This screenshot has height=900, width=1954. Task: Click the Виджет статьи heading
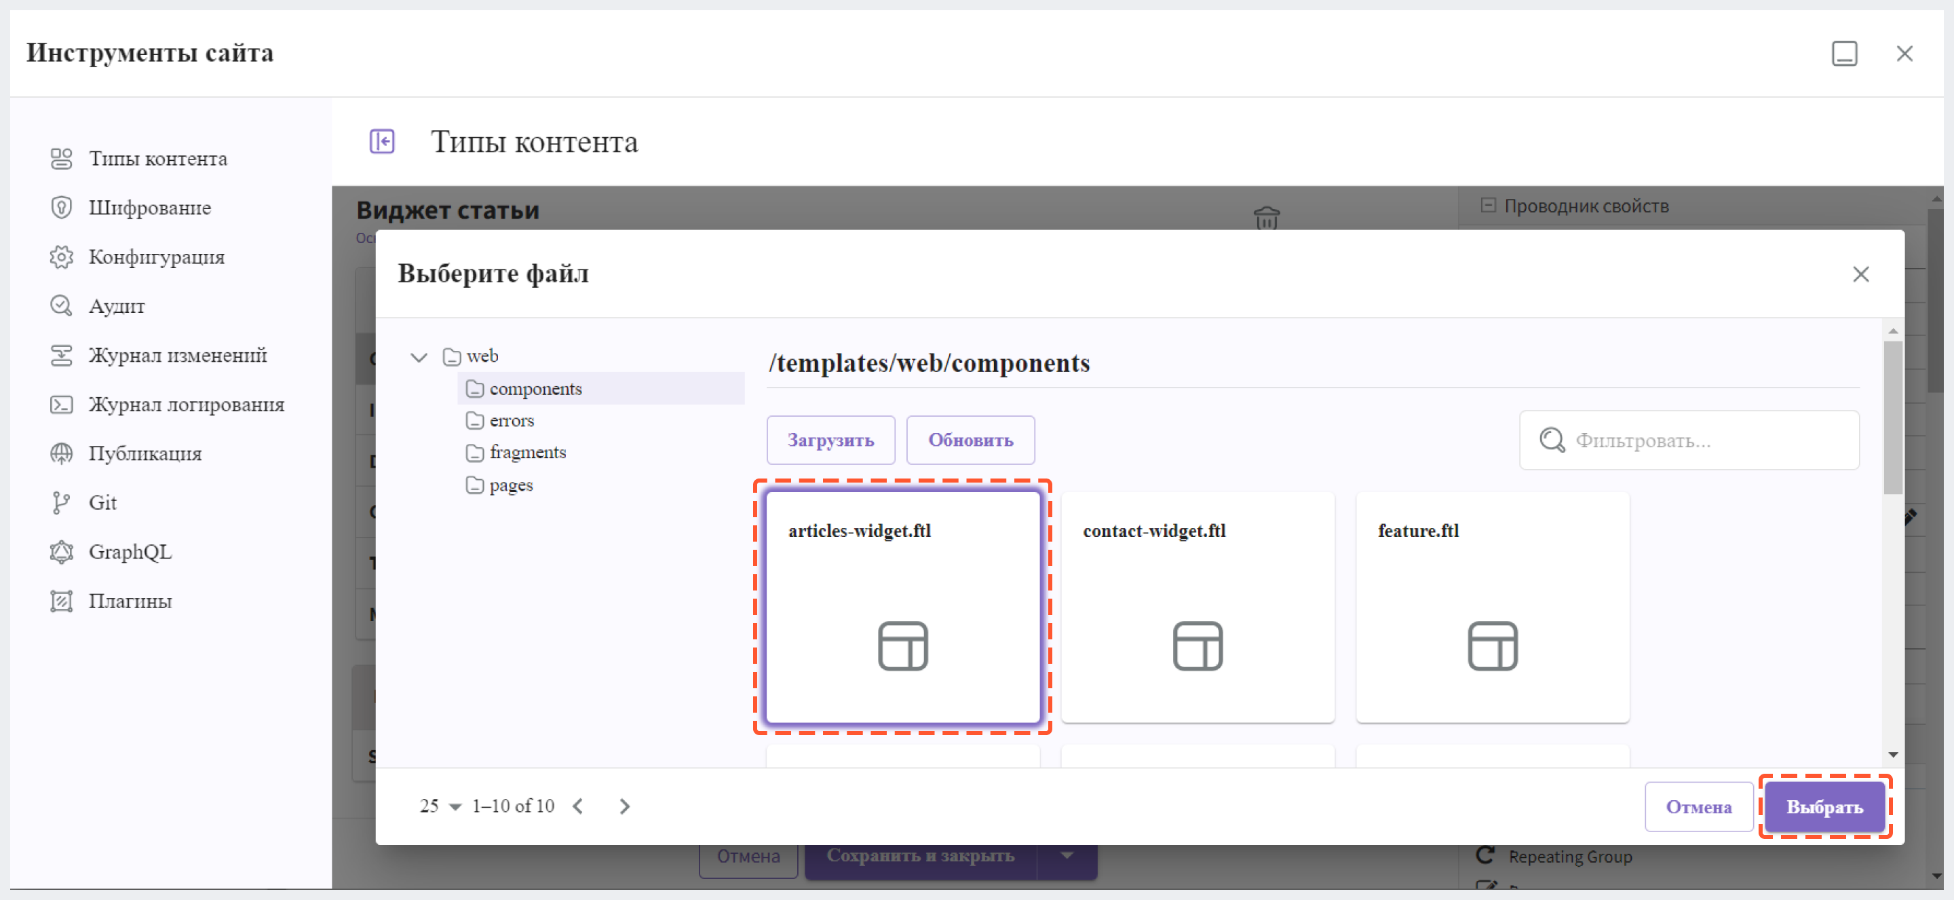point(448,210)
